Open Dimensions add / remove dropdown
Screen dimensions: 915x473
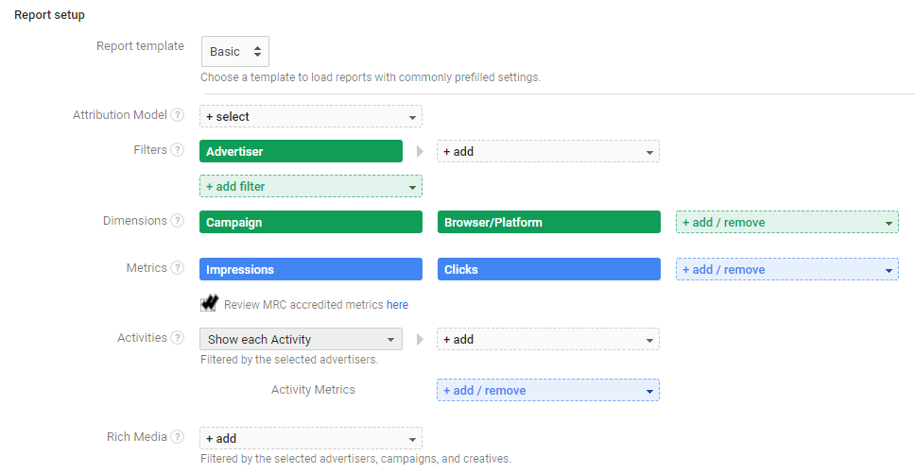coord(786,222)
